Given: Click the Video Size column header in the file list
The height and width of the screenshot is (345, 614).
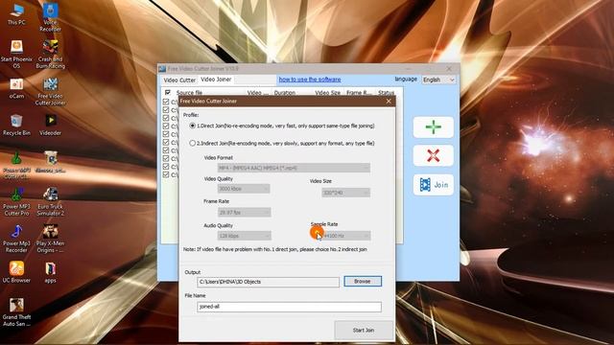Looking at the screenshot, I should coord(328,93).
